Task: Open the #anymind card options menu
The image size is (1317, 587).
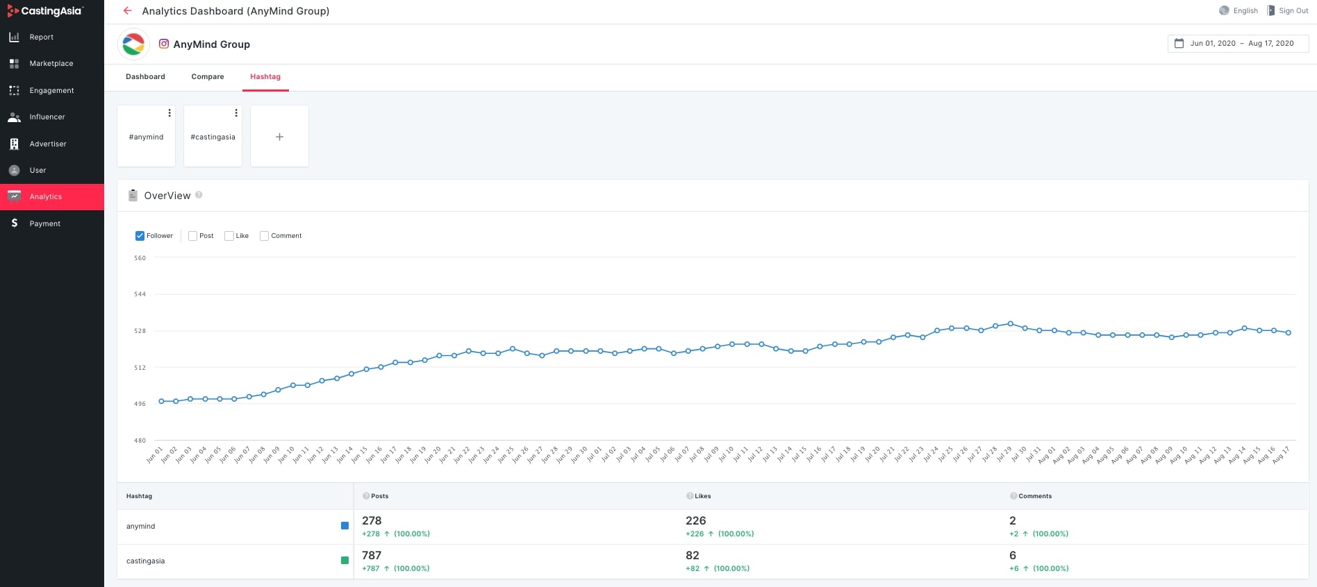Action: pyautogui.click(x=169, y=112)
